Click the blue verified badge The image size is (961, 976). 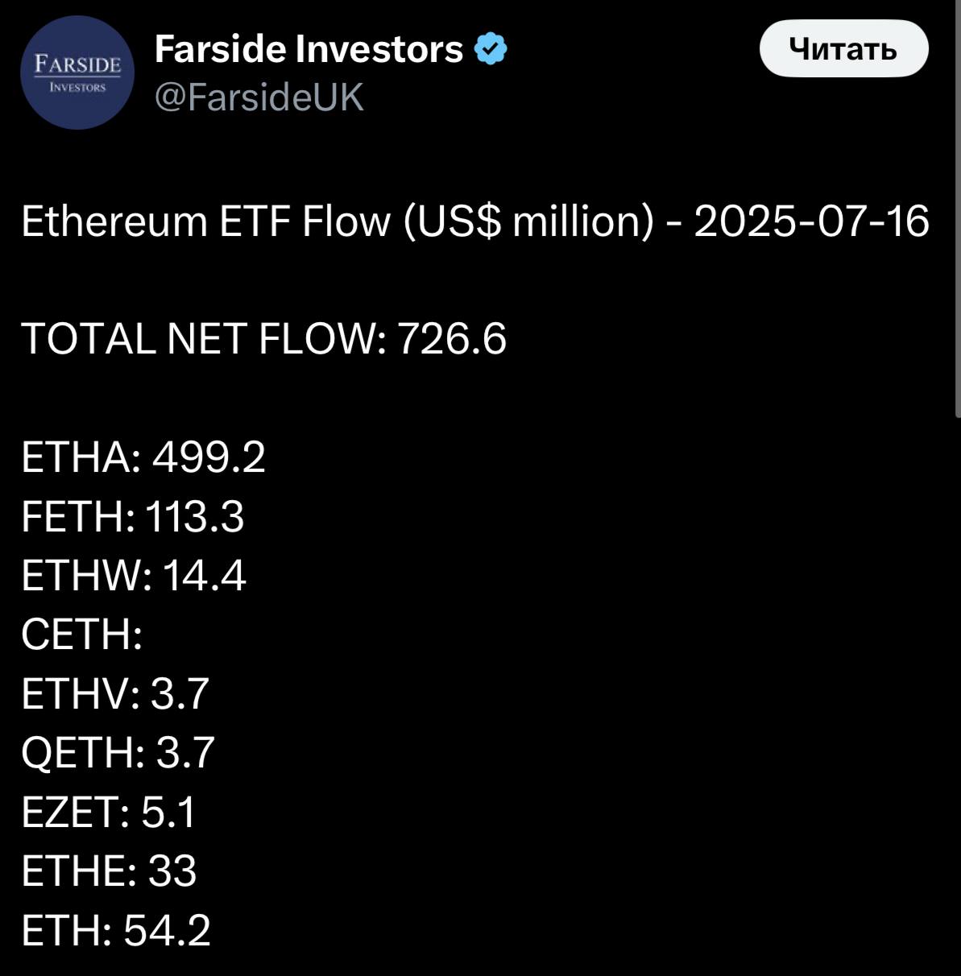click(x=491, y=49)
